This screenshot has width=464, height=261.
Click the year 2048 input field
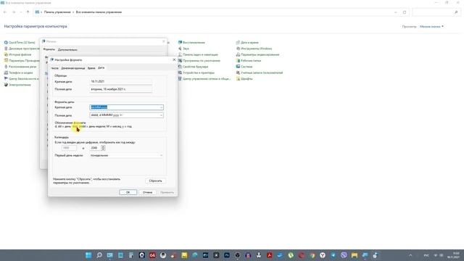coord(95,148)
